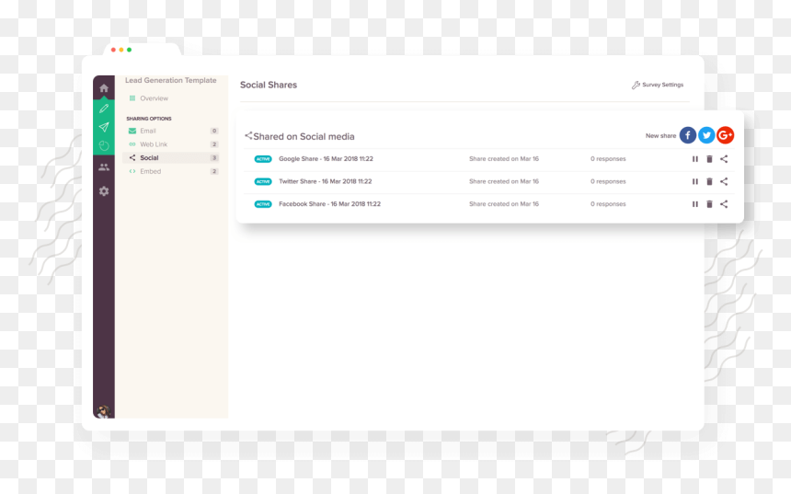791x494 pixels.
Task: Click 'Share created on Mar 16' in Google row
Action: 504,159
